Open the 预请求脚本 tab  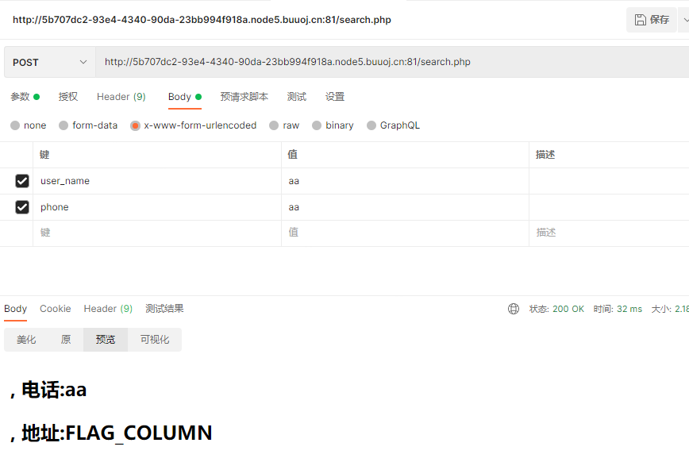tap(244, 97)
